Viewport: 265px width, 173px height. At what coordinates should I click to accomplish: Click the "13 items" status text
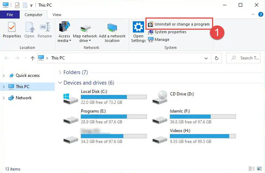tap(13, 169)
